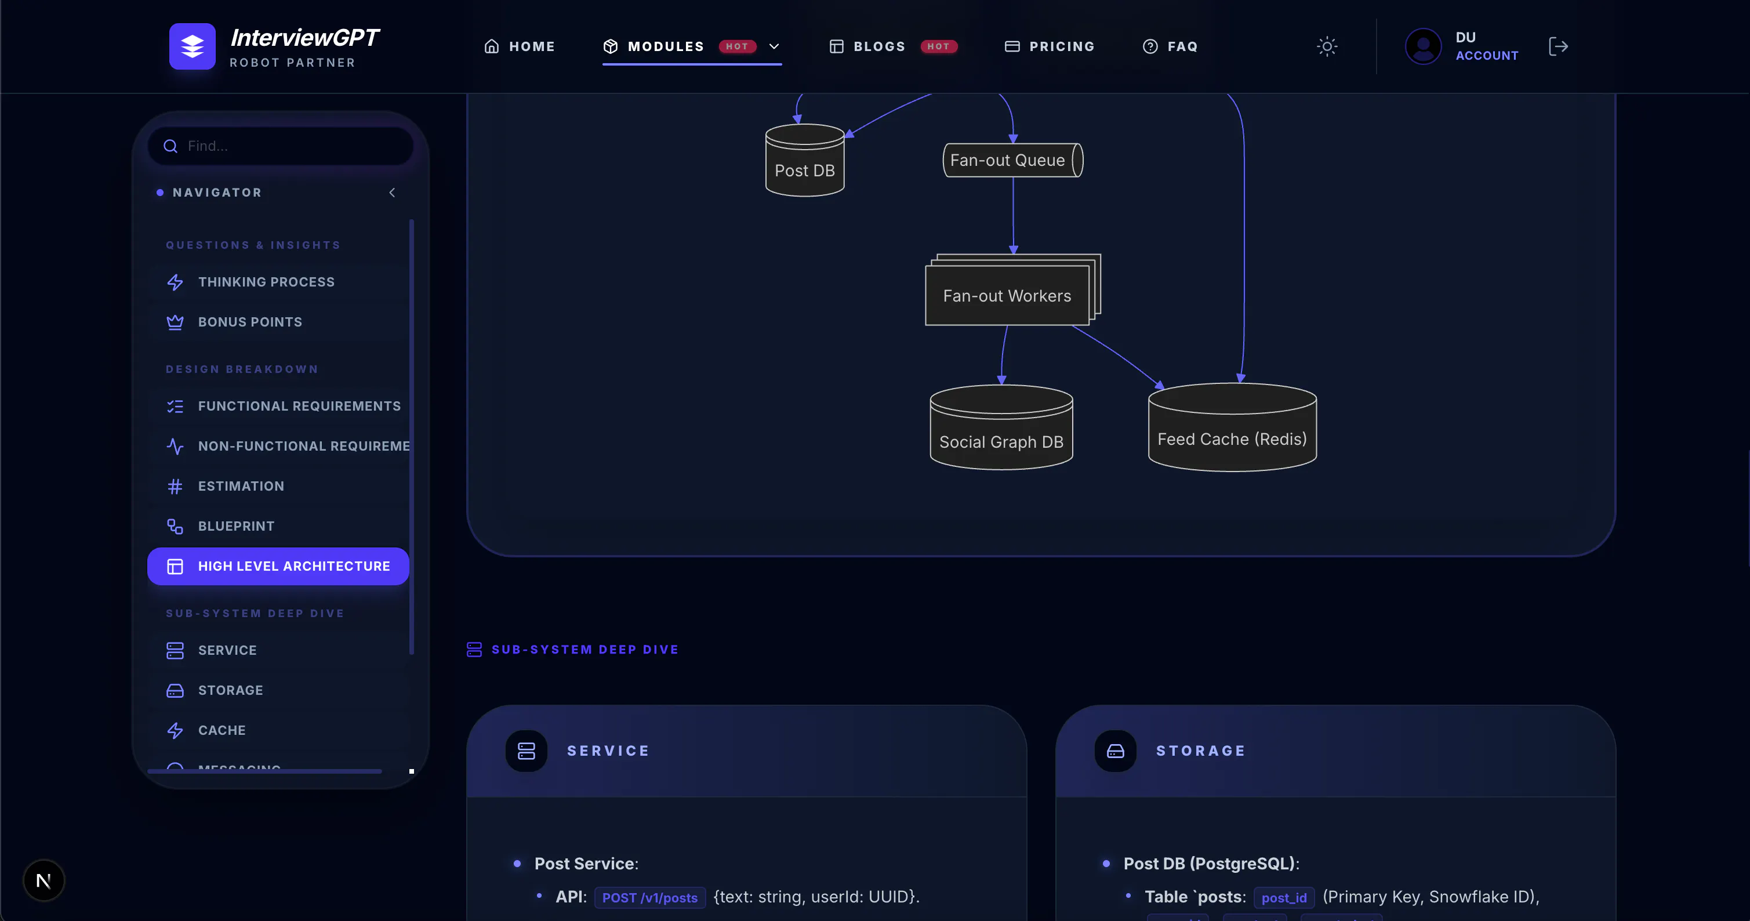Click the Storage card drive icon

(x=1116, y=751)
